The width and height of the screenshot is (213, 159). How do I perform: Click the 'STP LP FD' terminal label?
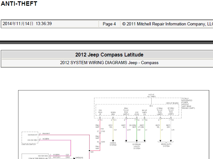coord(137,113)
